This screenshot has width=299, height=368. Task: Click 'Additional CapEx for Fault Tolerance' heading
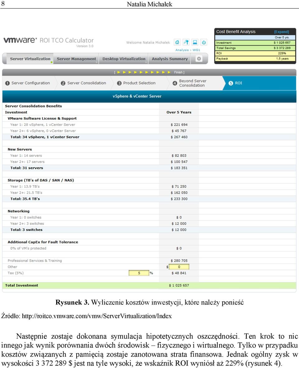click(43, 242)
